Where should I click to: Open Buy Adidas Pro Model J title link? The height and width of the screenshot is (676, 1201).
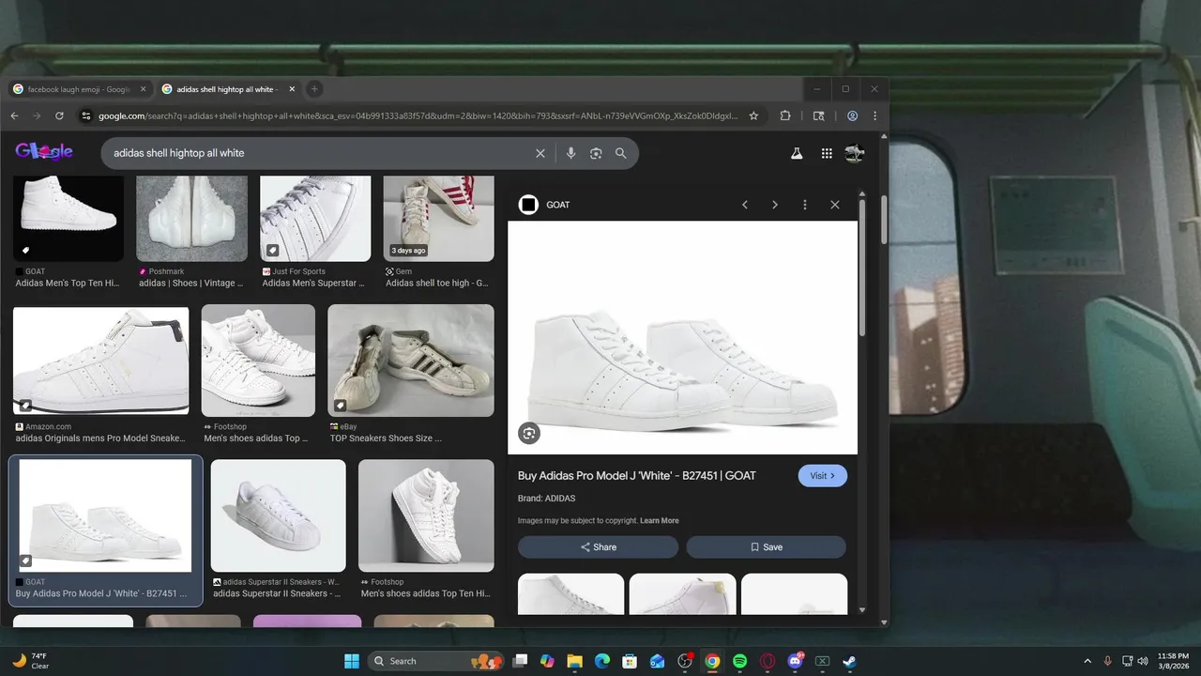coord(637,476)
